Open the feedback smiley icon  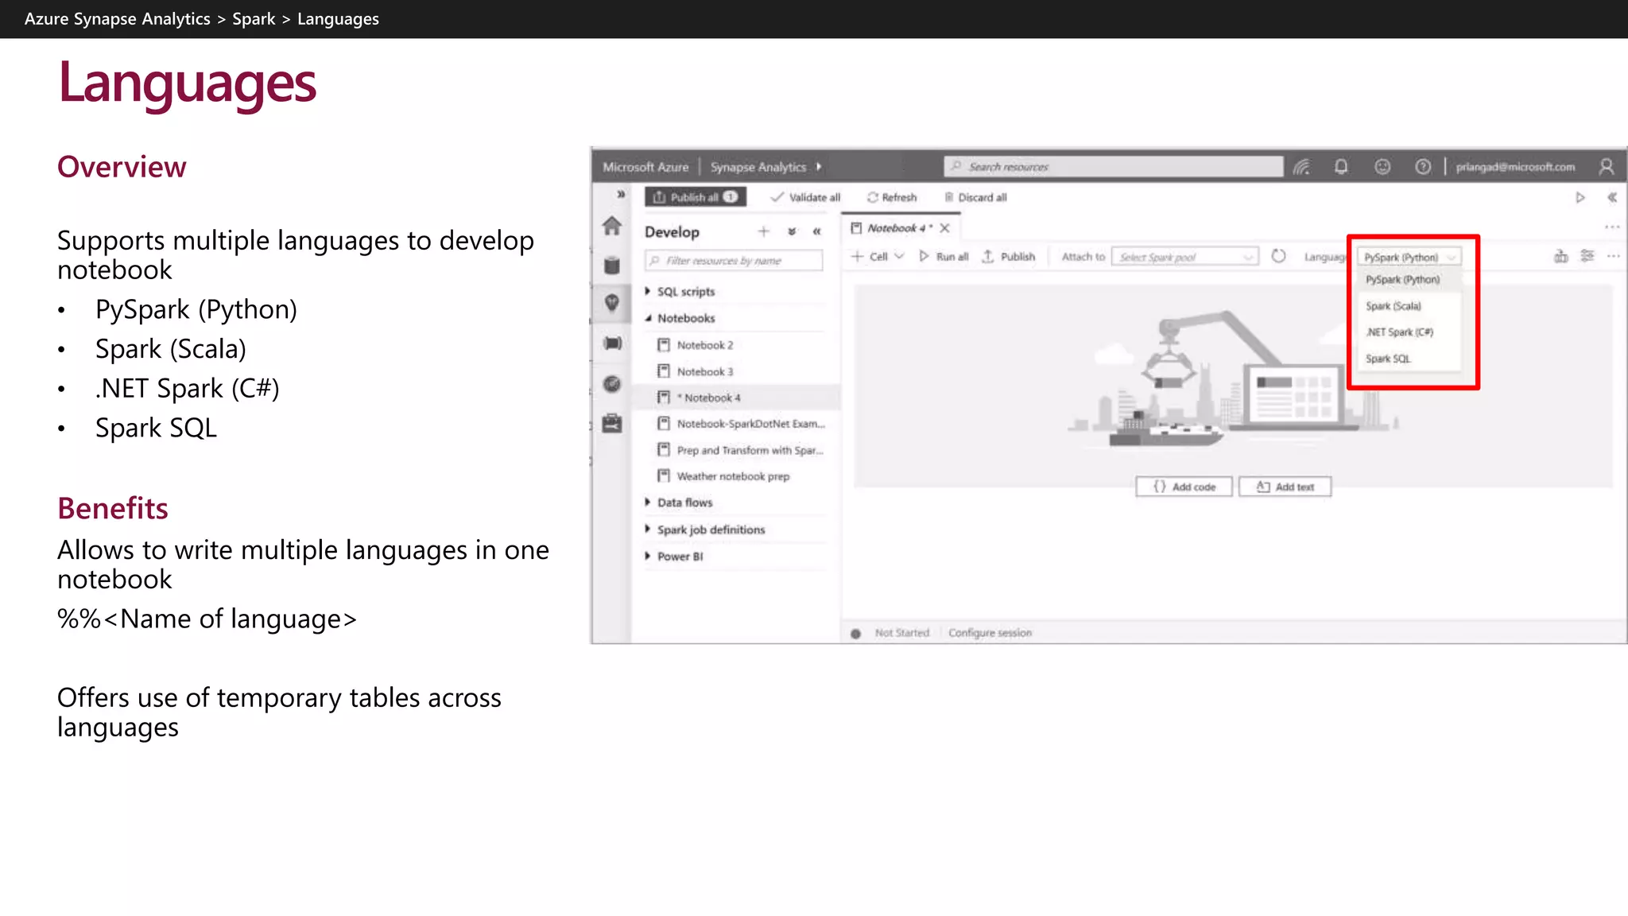tap(1382, 167)
